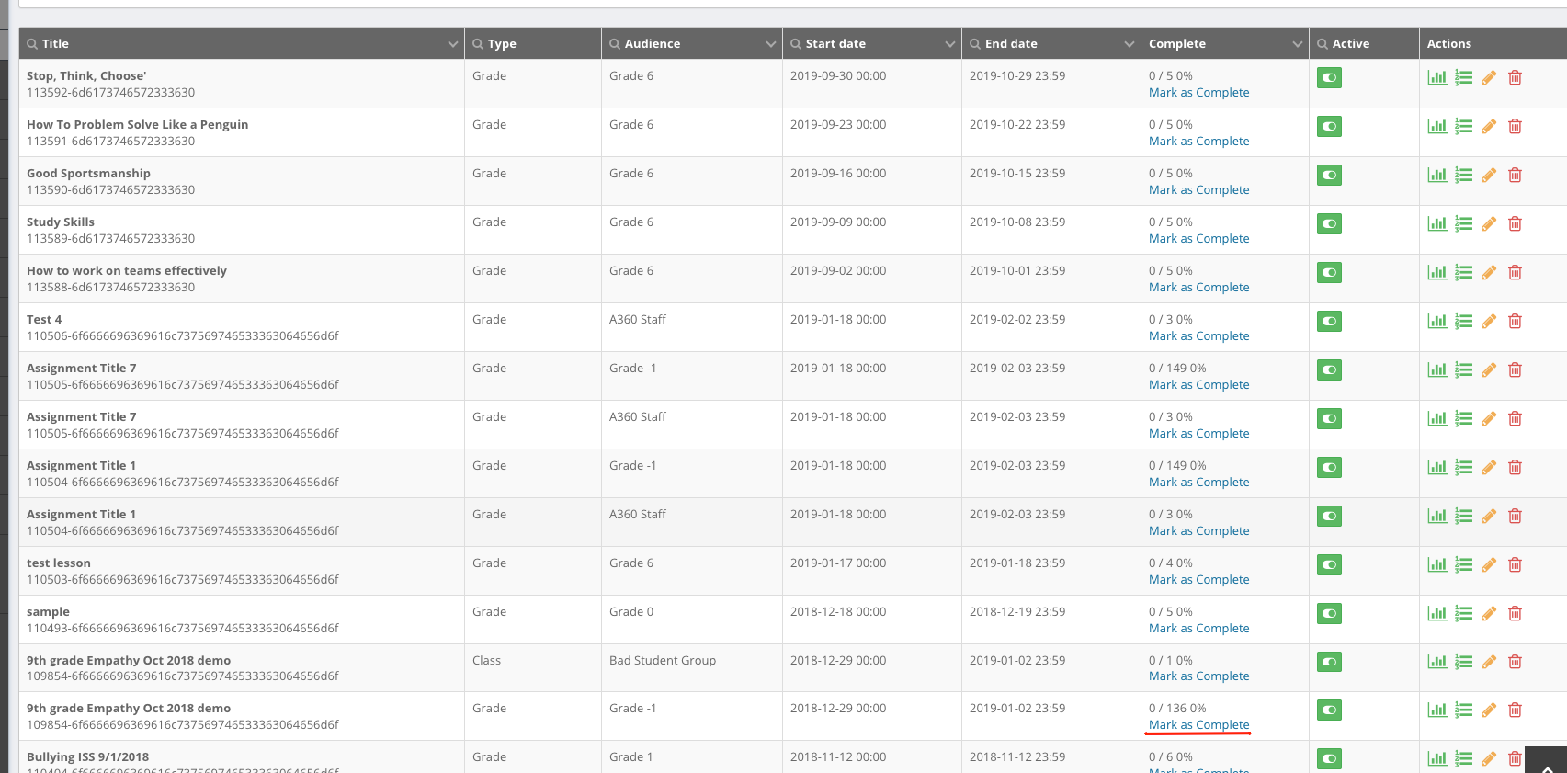Toggle active switch for test lesson
This screenshot has height=773, width=1567.
tap(1329, 565)
